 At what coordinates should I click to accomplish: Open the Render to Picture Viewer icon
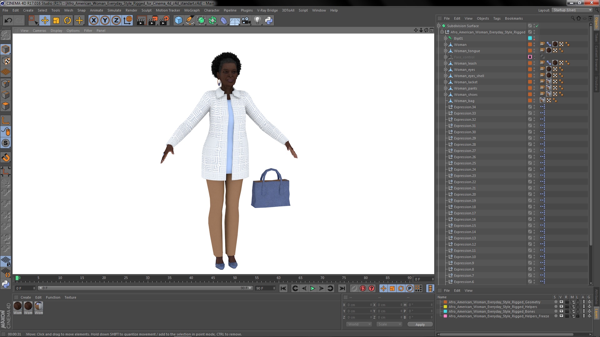coord(152,21)
